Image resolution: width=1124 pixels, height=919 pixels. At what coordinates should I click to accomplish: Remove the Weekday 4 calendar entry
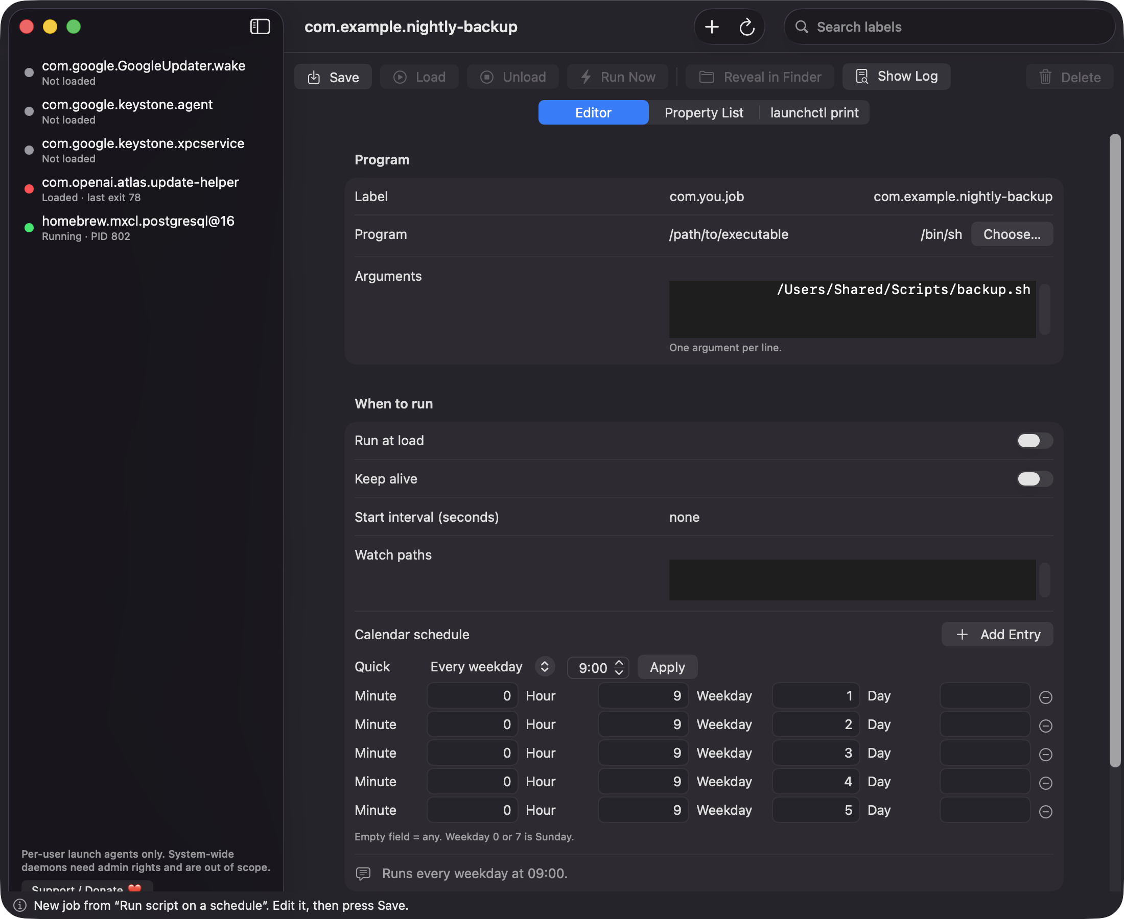[x=1045, y=783]
